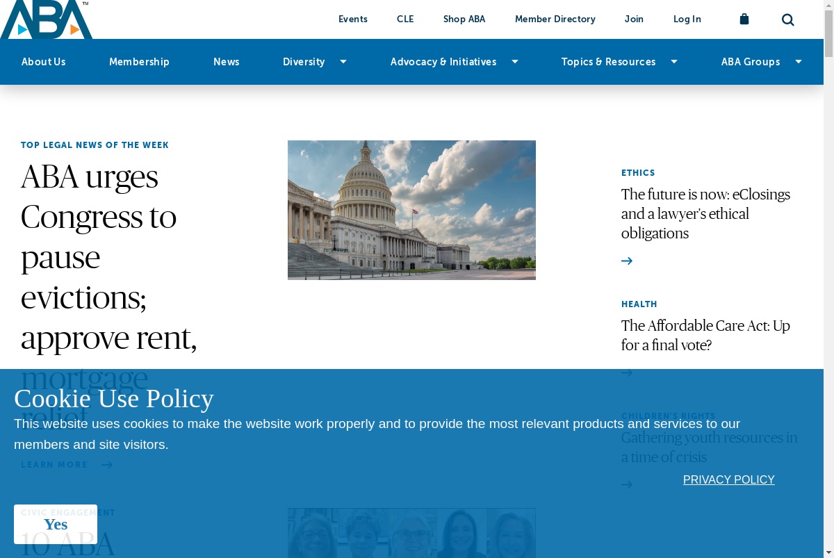Screen dimensions: 834x558
Task: Open the ABA Groups menu label
Action: 751,62
